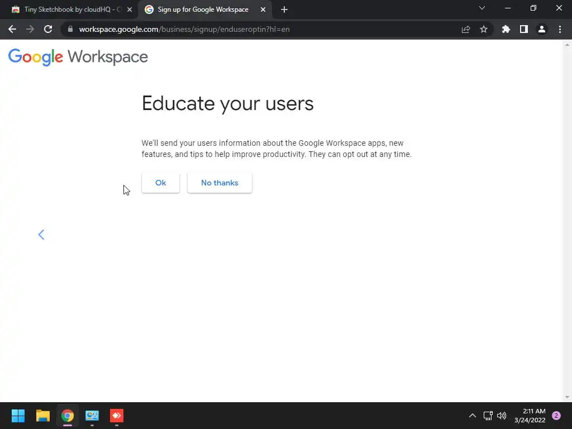Click the scrollbar up arrow
Viewport: 572px width, 429px height.
pos(567,45)
